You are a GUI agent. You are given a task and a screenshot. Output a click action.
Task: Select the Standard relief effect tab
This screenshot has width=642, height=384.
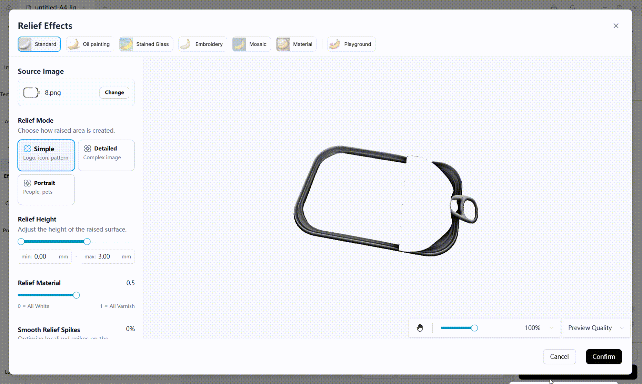tap(39, 44)
